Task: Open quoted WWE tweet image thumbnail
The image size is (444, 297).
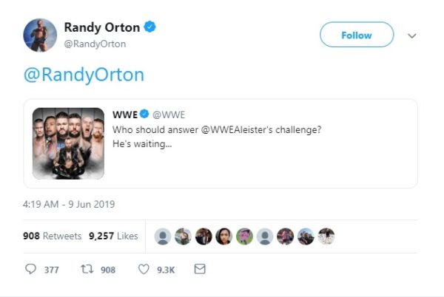Action: pyautogui.click(x=67, y=145)
